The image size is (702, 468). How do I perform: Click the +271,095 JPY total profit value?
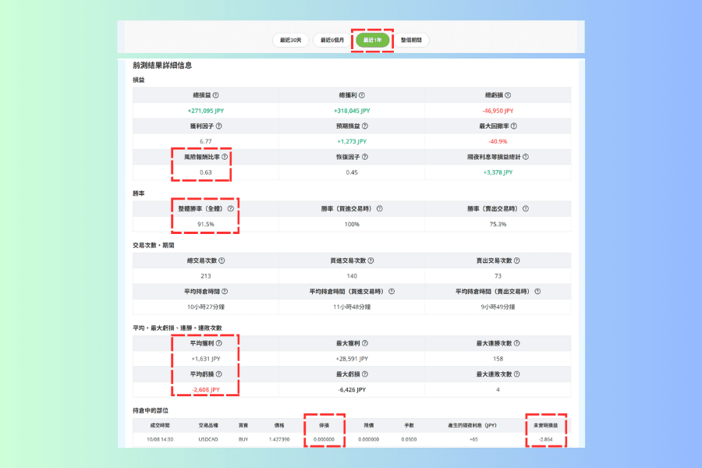[206, 111]
